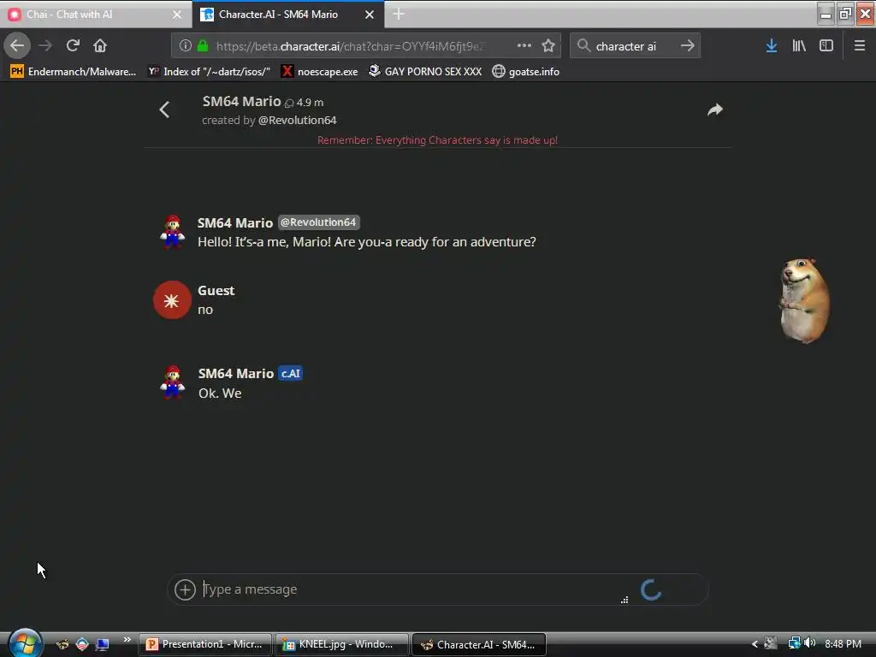The image size is (876, 657).
Task: Open the noescape.exe bookmark
Action: click(319, 72)
